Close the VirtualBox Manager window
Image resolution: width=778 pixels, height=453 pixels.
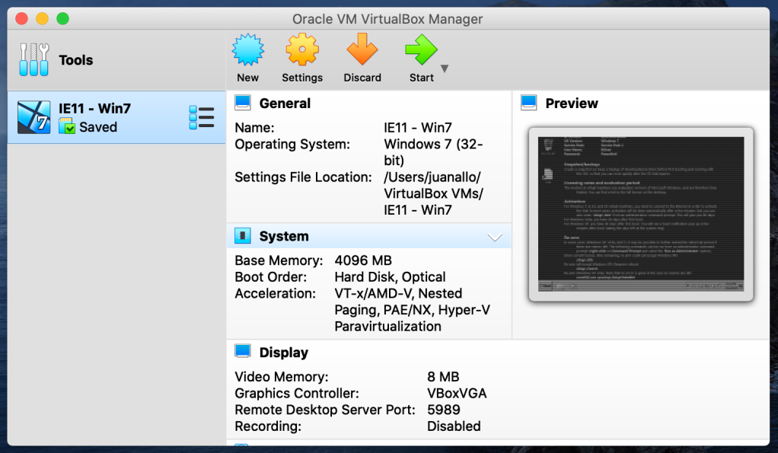pos(21,19)
